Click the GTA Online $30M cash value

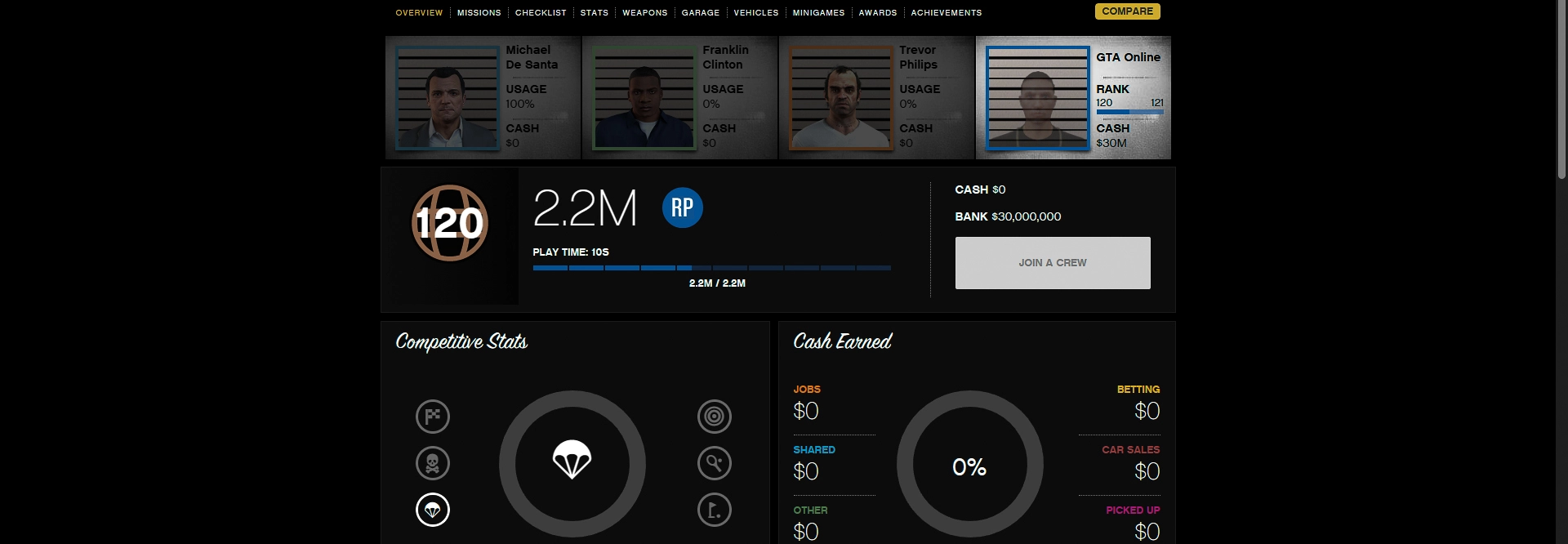point(1111,143)
